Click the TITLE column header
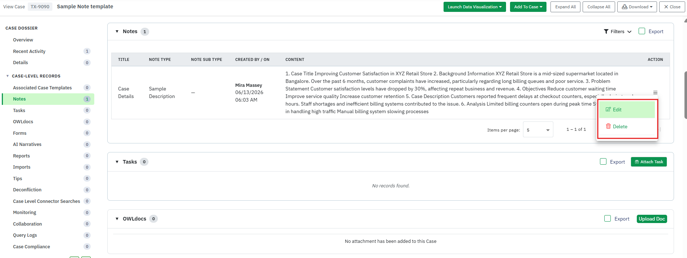The width and height of the screenshot is (687, 258). 124,59
